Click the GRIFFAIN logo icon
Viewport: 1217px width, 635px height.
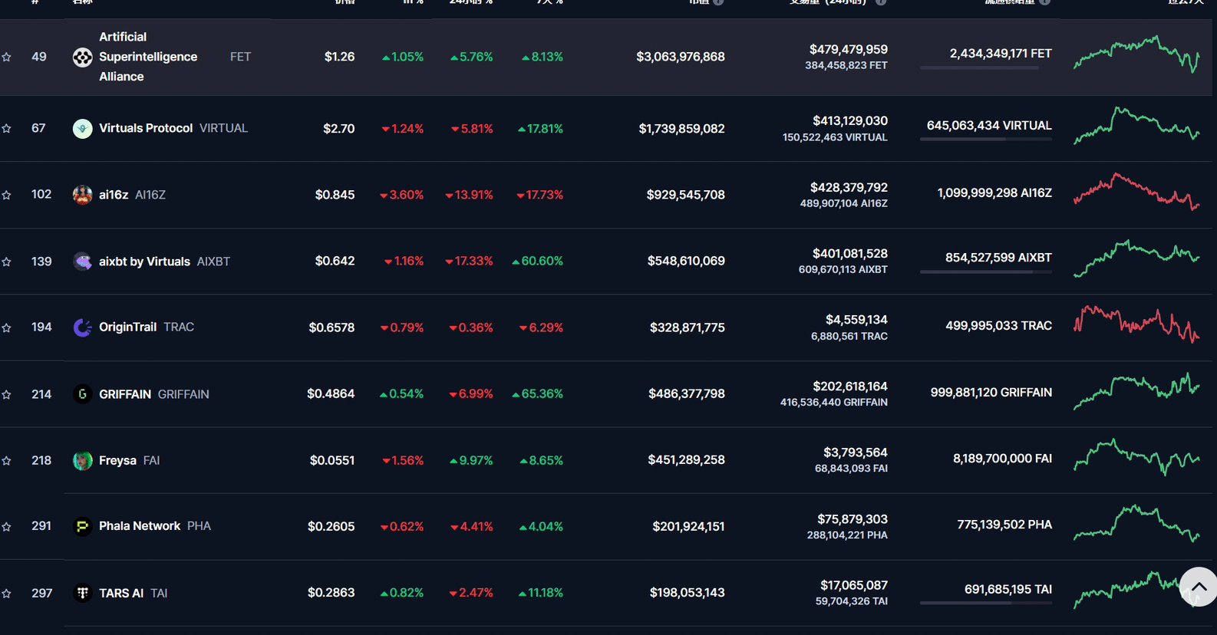pyautogui.click(x=82, y=394)
